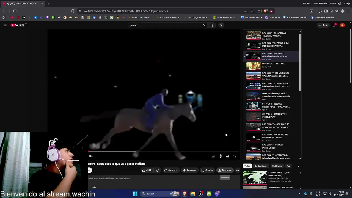352x198 pixels.
Task: Click the YouTube search magnifier button
Action: (x=211, y=25)
